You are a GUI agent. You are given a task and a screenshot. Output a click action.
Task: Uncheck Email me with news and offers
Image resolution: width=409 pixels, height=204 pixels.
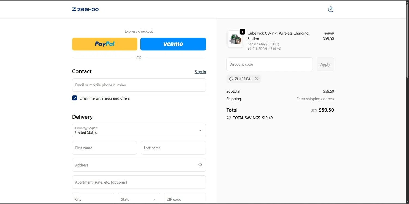pyautogui.click(x=74, y=98)
